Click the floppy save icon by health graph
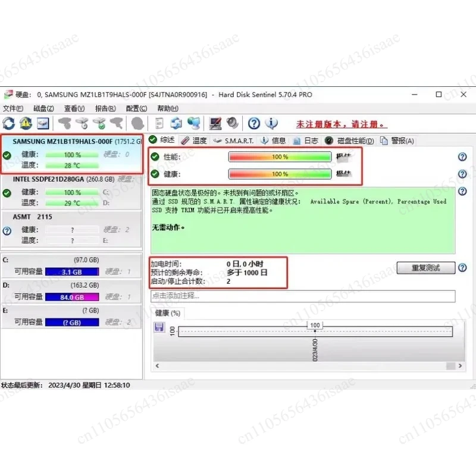The image size is (476, 476). [159, 328]
